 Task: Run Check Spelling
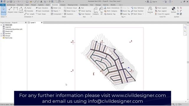point(85,11)
